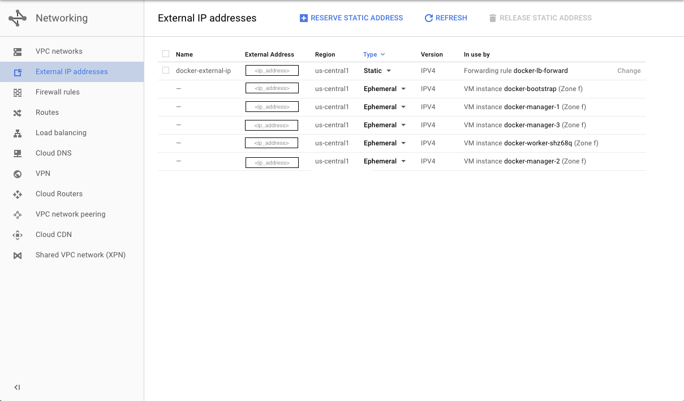Toggle the select-all checkbox in the table header

pos(166,54)
